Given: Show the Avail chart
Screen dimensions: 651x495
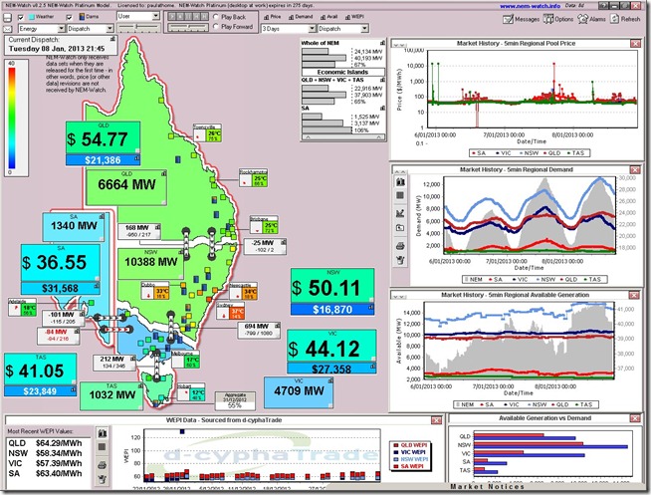Looking at the screenshot, I should 328,17.
